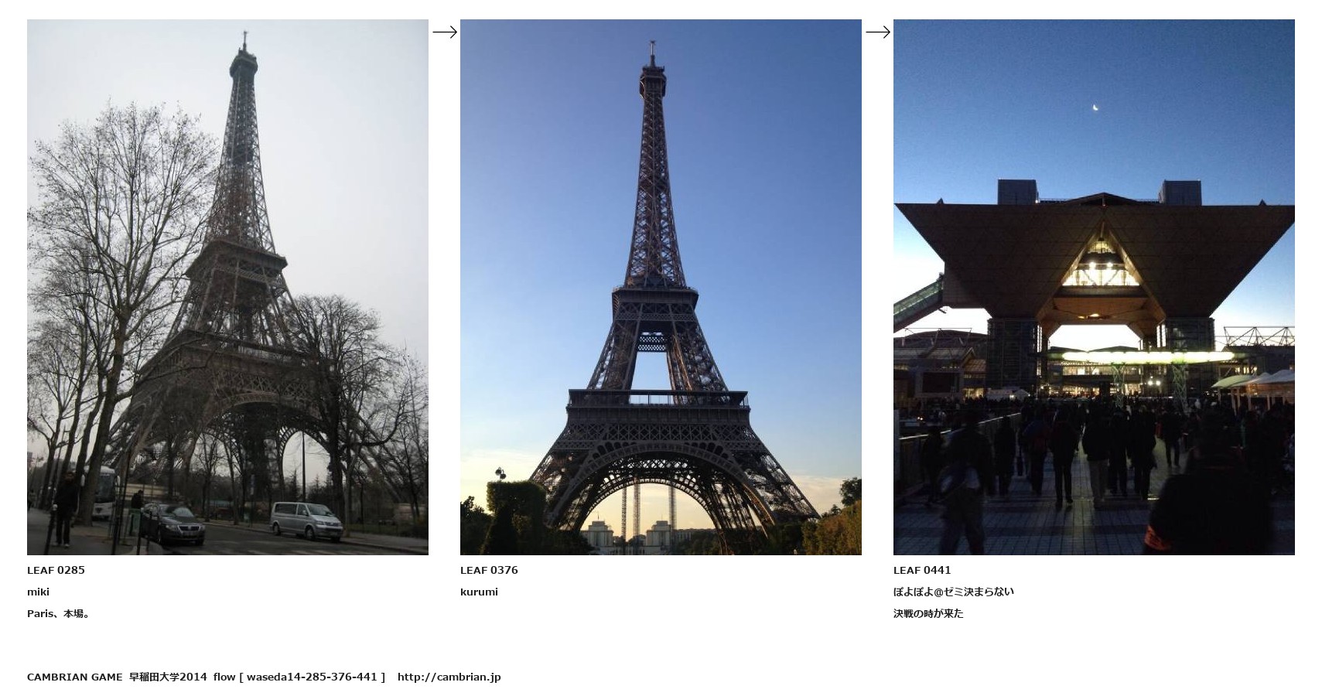Viewport: 1322px width, 696px height.
Task: Click the CAMBRIAN GAME footer title
Action: click(74, 677)
